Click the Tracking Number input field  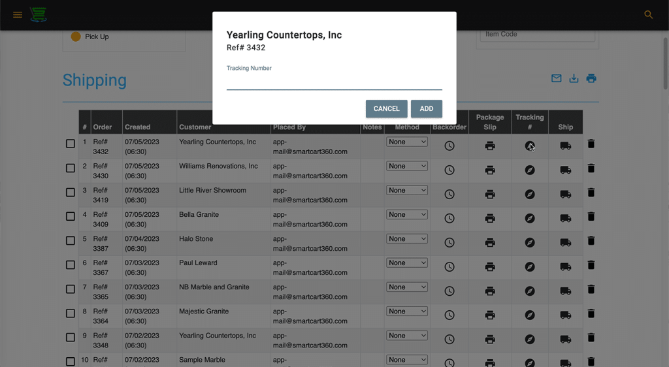pyautogui.click(x=334, y=82)
